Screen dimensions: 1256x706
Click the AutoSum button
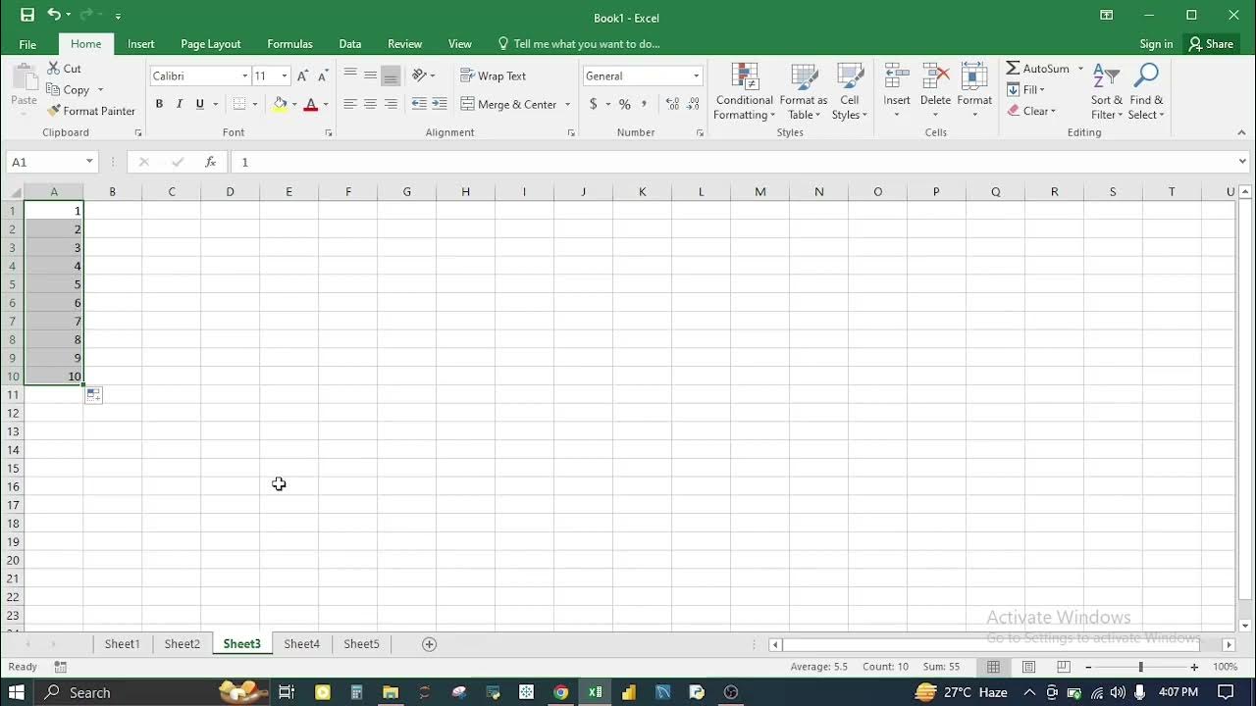pos(1038,69)
